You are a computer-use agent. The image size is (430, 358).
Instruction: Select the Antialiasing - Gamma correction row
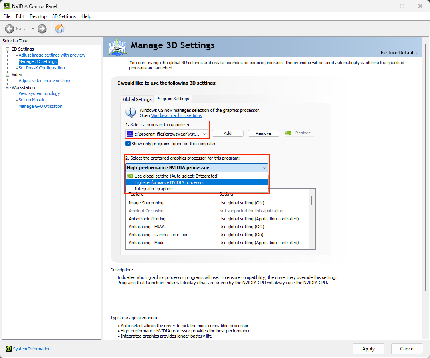[x=217, y=235]
